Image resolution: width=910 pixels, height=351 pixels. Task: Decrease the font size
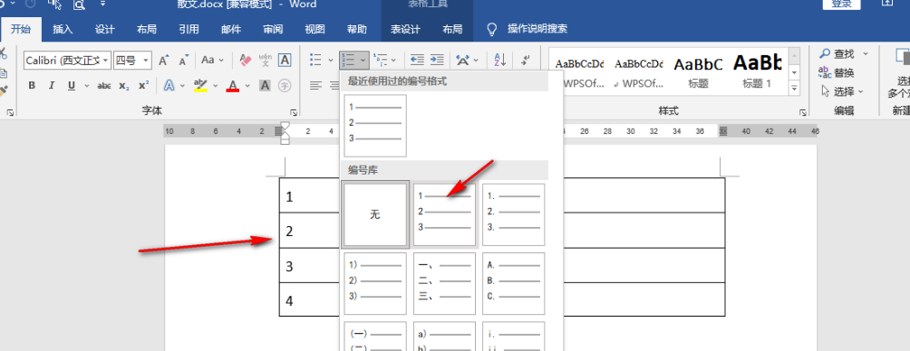183,60
